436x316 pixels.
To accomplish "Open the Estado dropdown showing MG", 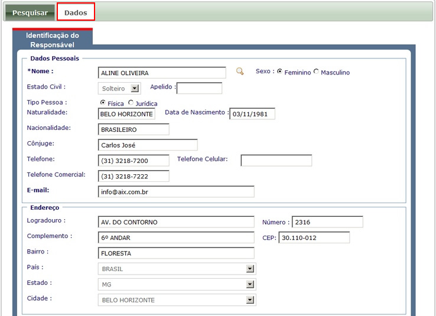I will pyautogui.click(x=250, y=284).
